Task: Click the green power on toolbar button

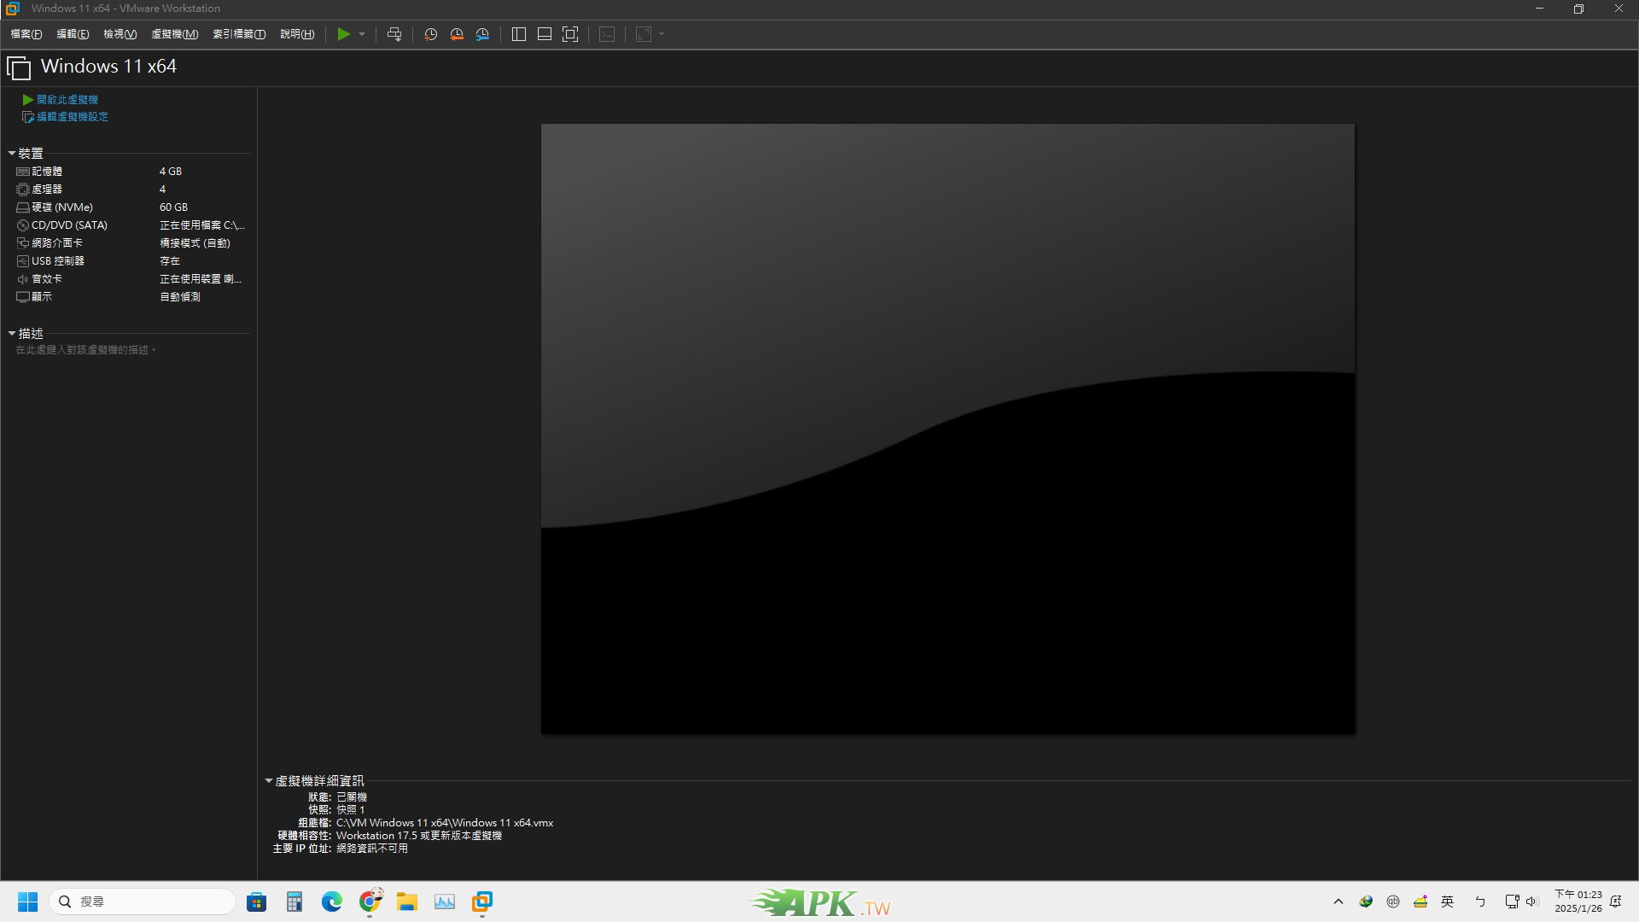Action: (343, 34)
